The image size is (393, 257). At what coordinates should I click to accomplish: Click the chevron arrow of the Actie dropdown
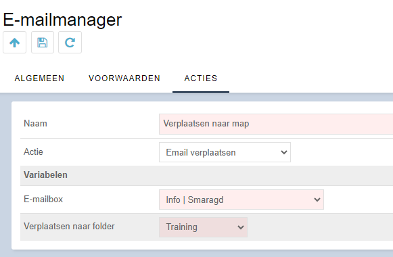click(284, 152)
